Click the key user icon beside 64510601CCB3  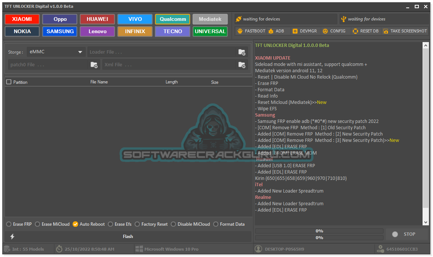[x=381, y=249]
